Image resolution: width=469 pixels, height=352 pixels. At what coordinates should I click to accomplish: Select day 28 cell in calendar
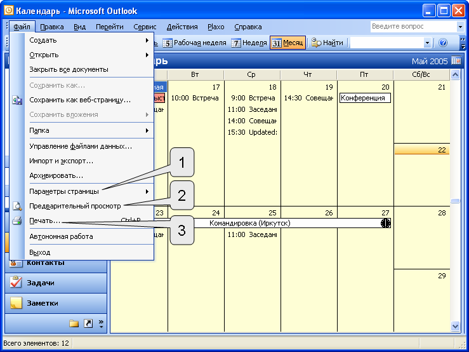pyautogui.click(x=422, y=238)
